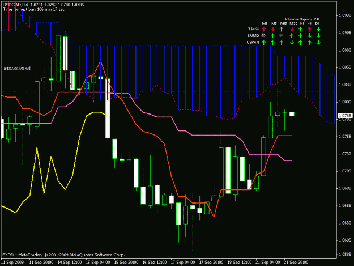
Task: Click the 18 Sep 12:00 time axis label
Action: coord(240,263)
